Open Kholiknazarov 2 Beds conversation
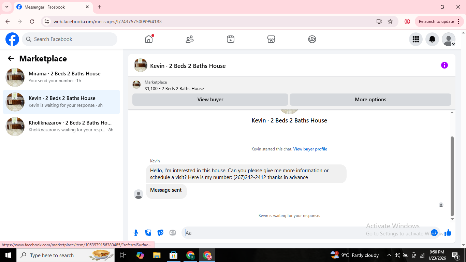466x262 pixels. pos(61,127)
